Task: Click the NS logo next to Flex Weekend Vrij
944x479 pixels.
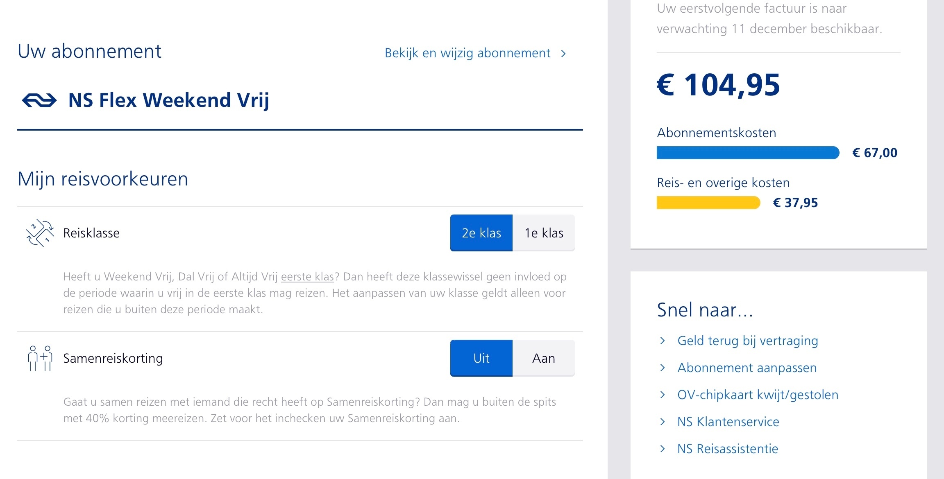Action: [x=39, y=100]
